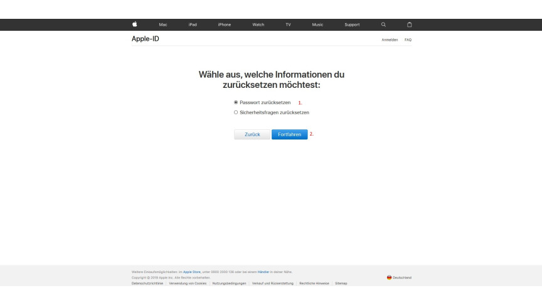Open Nutzungsbedingungen footer link
Screen dimensions: 542x305
coord(229,283)
